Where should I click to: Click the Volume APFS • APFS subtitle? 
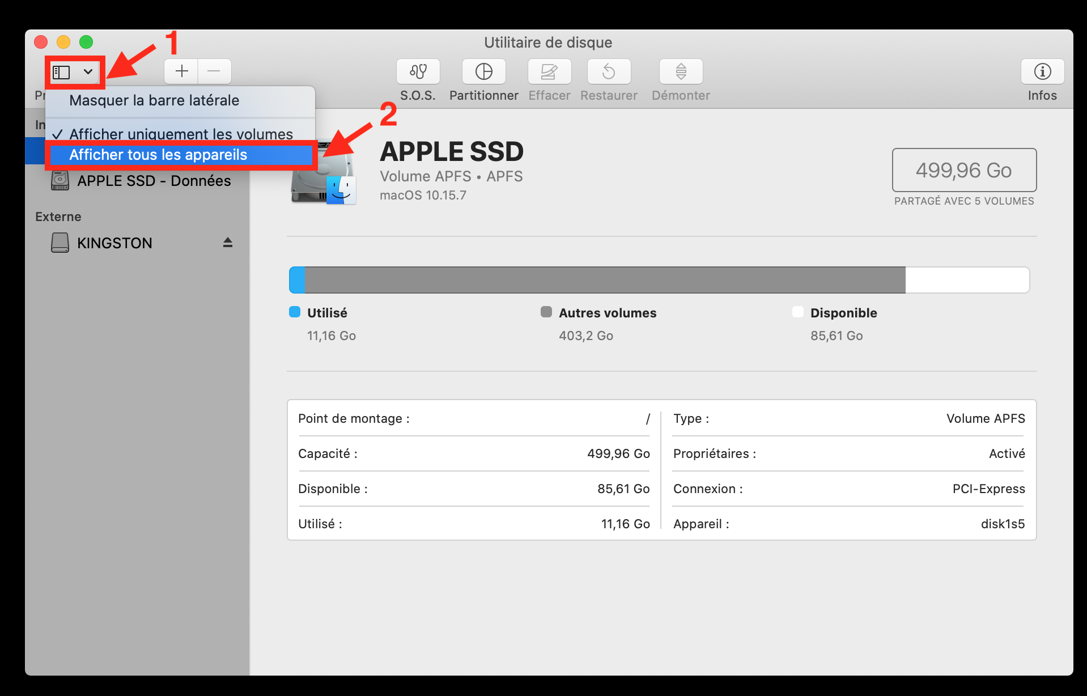coord(451,176)
